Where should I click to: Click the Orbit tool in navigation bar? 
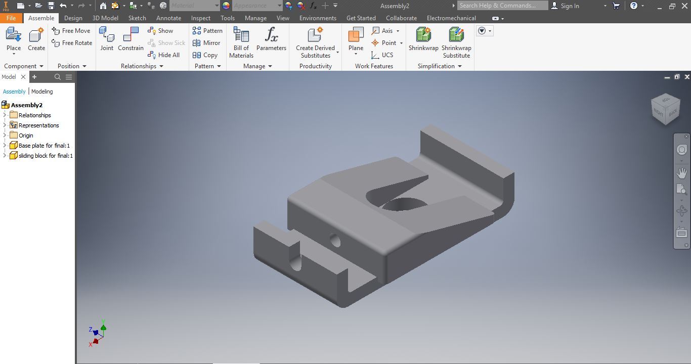tap(682, 211)
